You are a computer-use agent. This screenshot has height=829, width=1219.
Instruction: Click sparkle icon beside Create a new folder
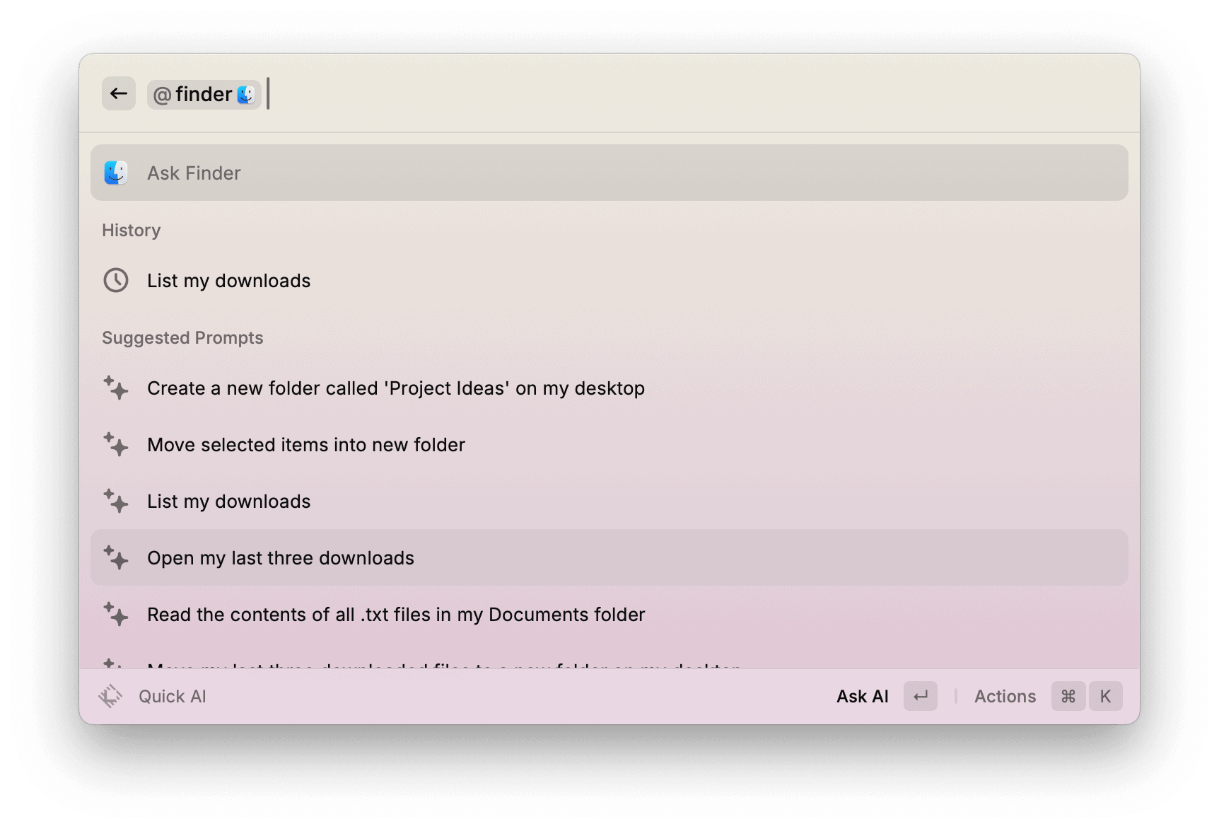[116, 388]
